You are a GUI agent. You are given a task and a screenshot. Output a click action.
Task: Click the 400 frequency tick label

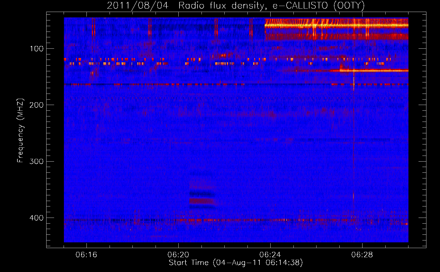click(x=36, y=218)
